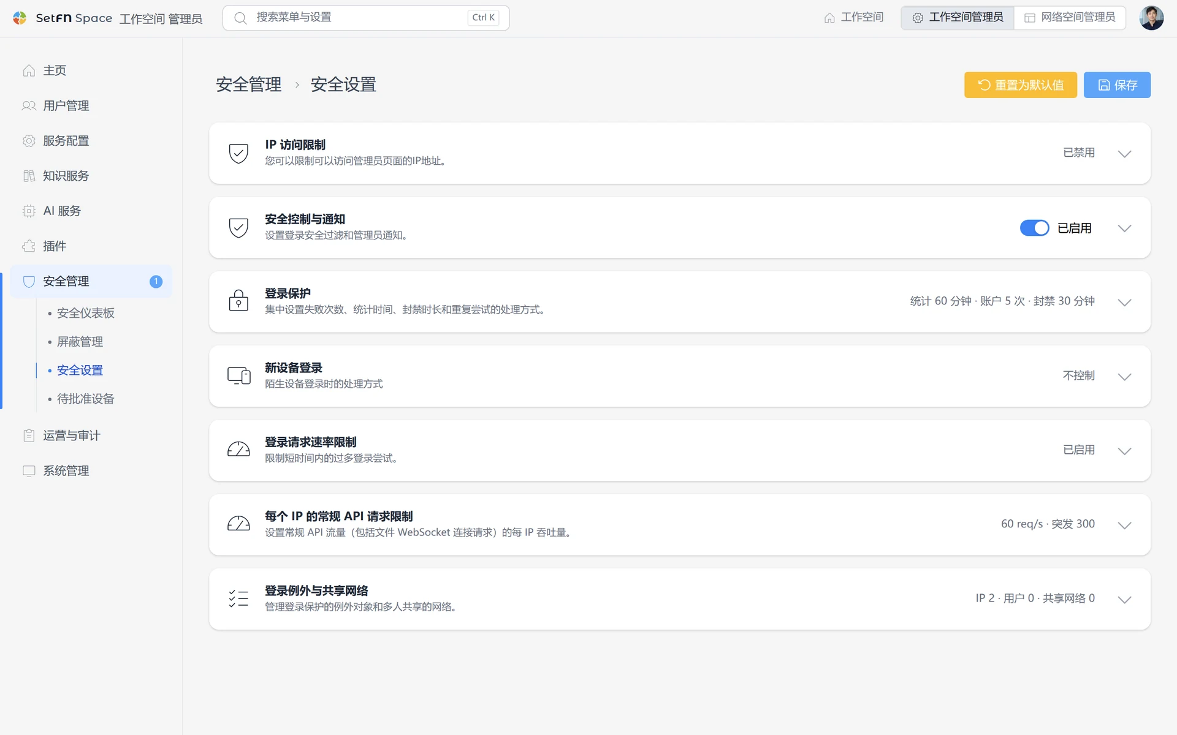Open the user avatar menu
This screenshot has width=1177, height=735.
[x=1151, y=18]
